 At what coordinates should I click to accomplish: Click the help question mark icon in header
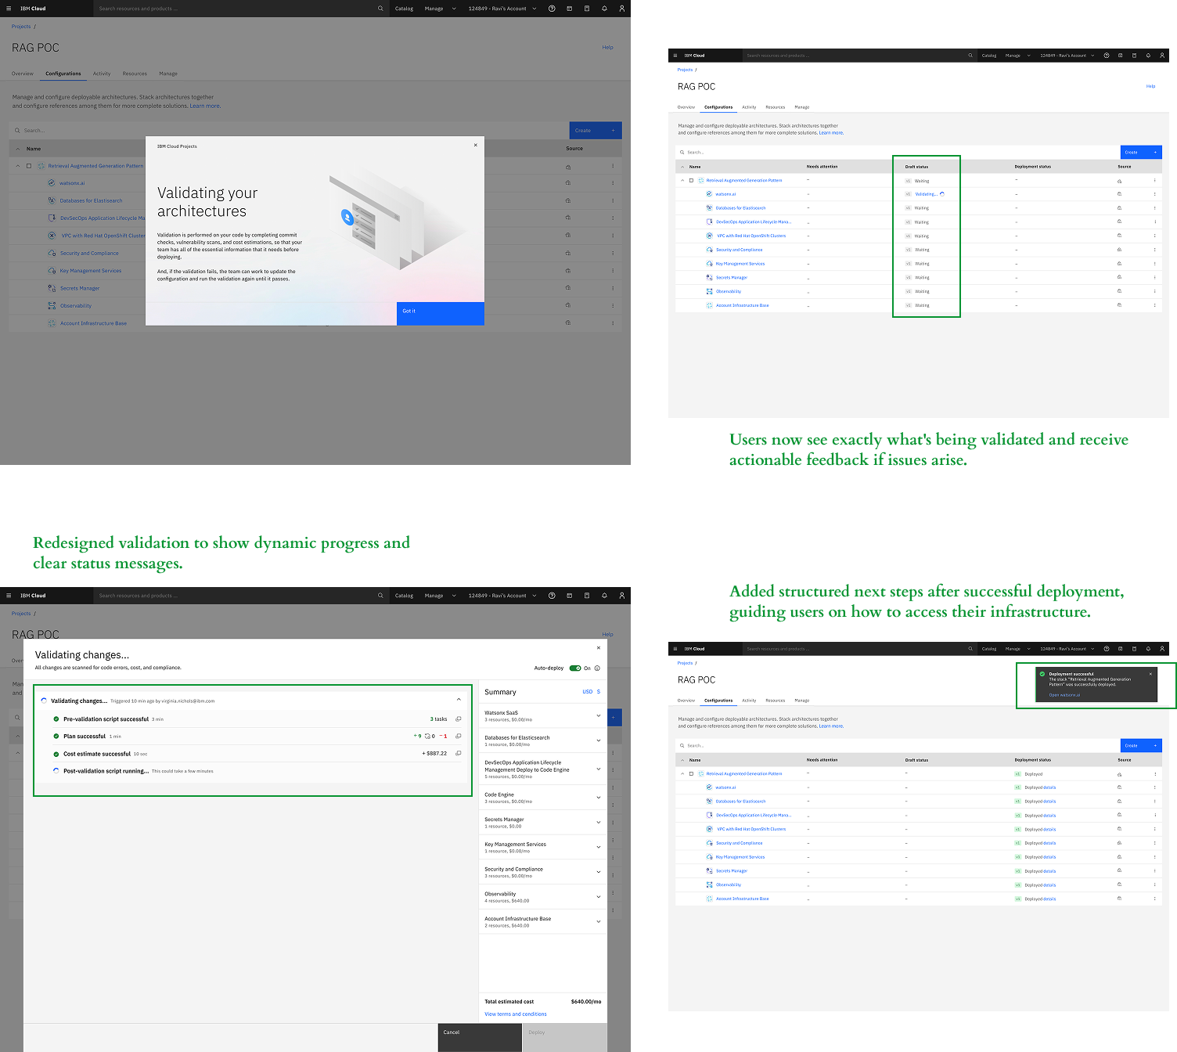click(x=552, y=9)
